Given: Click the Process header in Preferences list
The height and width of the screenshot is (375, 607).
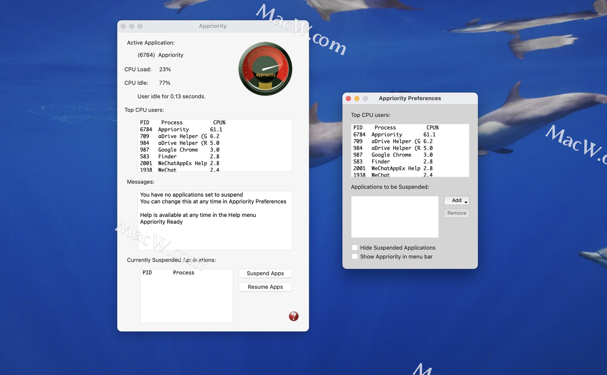Looking at the screenshot, I should (385, 128).
